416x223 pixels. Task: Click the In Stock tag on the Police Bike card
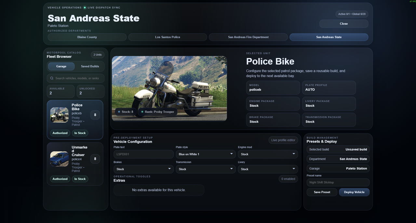click(x=80, y=133)
